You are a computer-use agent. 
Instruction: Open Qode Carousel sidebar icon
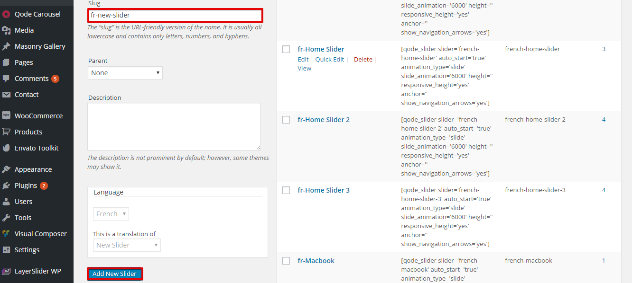point(6,14)
